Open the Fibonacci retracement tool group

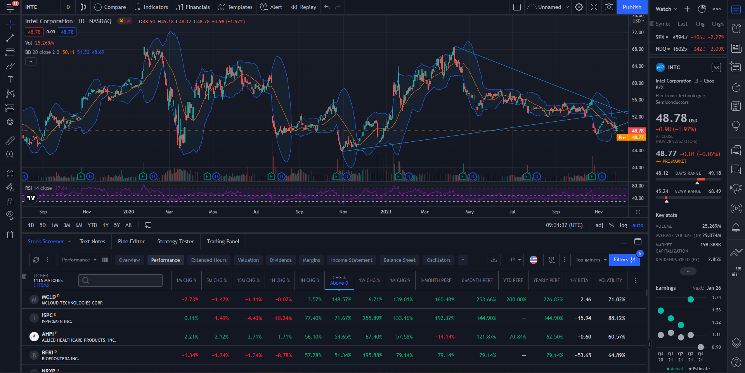coord(10,52)
